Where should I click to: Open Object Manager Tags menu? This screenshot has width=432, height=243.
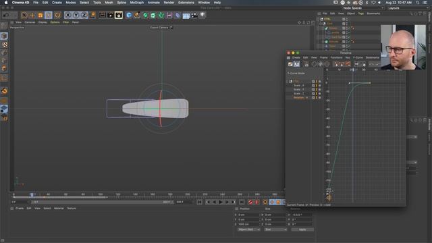pyautogui.click(x=360, y=13)
